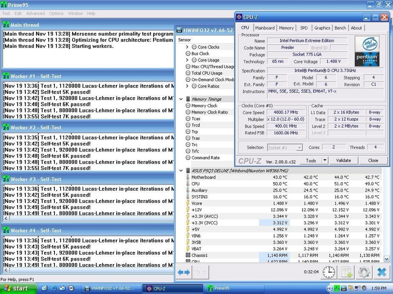Screen dimensions: 393x294
Task: Open the About tab in CPU-Z
Action: click(356, 28)
